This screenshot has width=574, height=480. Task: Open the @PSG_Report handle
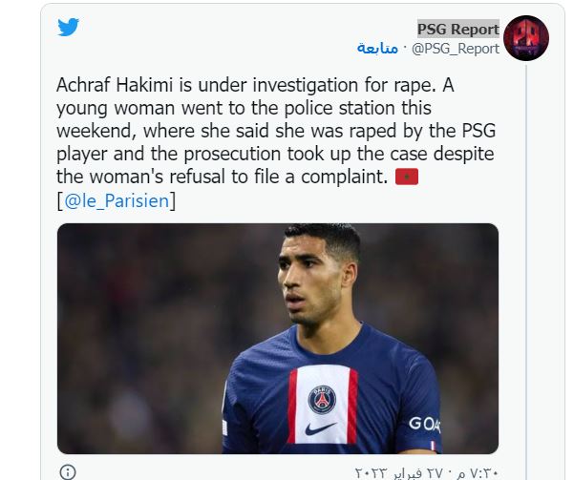click(456, 49)
